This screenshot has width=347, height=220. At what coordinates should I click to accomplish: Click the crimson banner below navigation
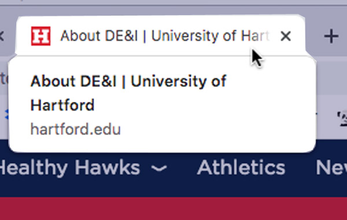click(x=173, y=208)
